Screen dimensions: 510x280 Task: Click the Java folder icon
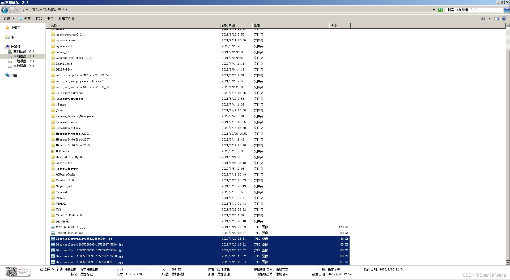tap(53, 110)
